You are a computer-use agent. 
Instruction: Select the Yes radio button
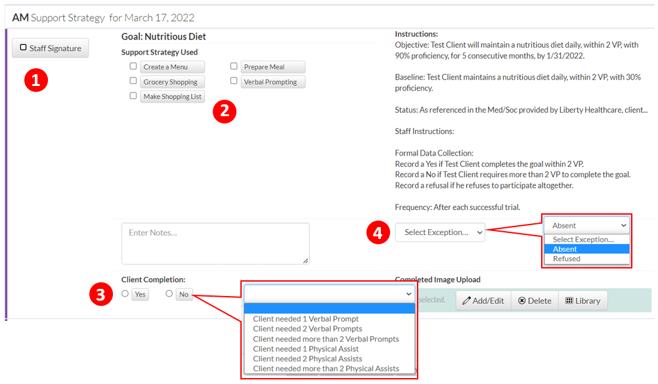point(125,294)
